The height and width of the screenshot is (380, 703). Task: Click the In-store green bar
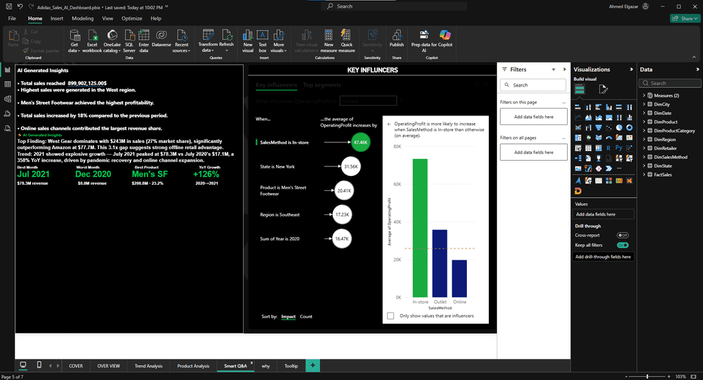coord(419,228)
